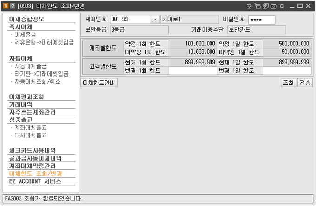Image resolution: width=316 pixels, height=206 pixels.
Task: Select 자동이체 sidebar heading
Action: (x=20, y=58)
